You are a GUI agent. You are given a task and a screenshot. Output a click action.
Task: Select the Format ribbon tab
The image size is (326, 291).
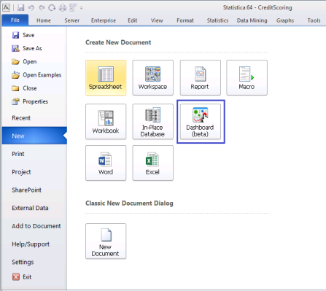click(x=185, y=20)
